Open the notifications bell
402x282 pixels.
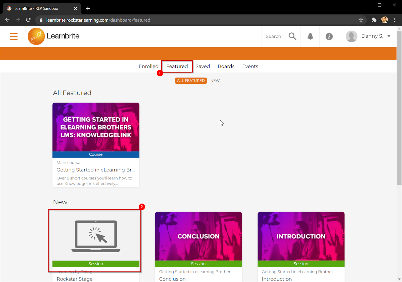click(310, 36)
